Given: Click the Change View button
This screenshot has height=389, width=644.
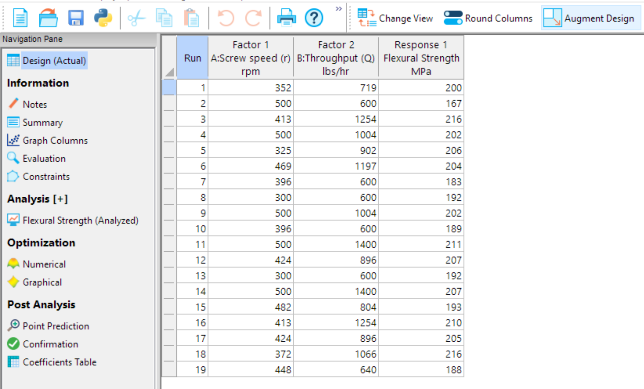Looking at the screenshot, I should 395,18.
